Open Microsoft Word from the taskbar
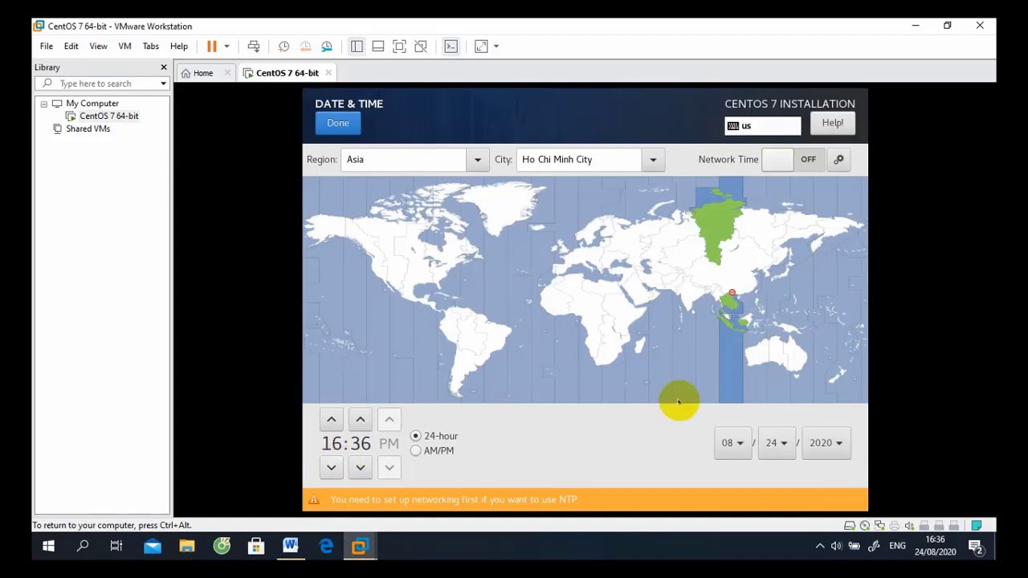Viewport: 1028px width, 578px height. click(x=291, y=547)
